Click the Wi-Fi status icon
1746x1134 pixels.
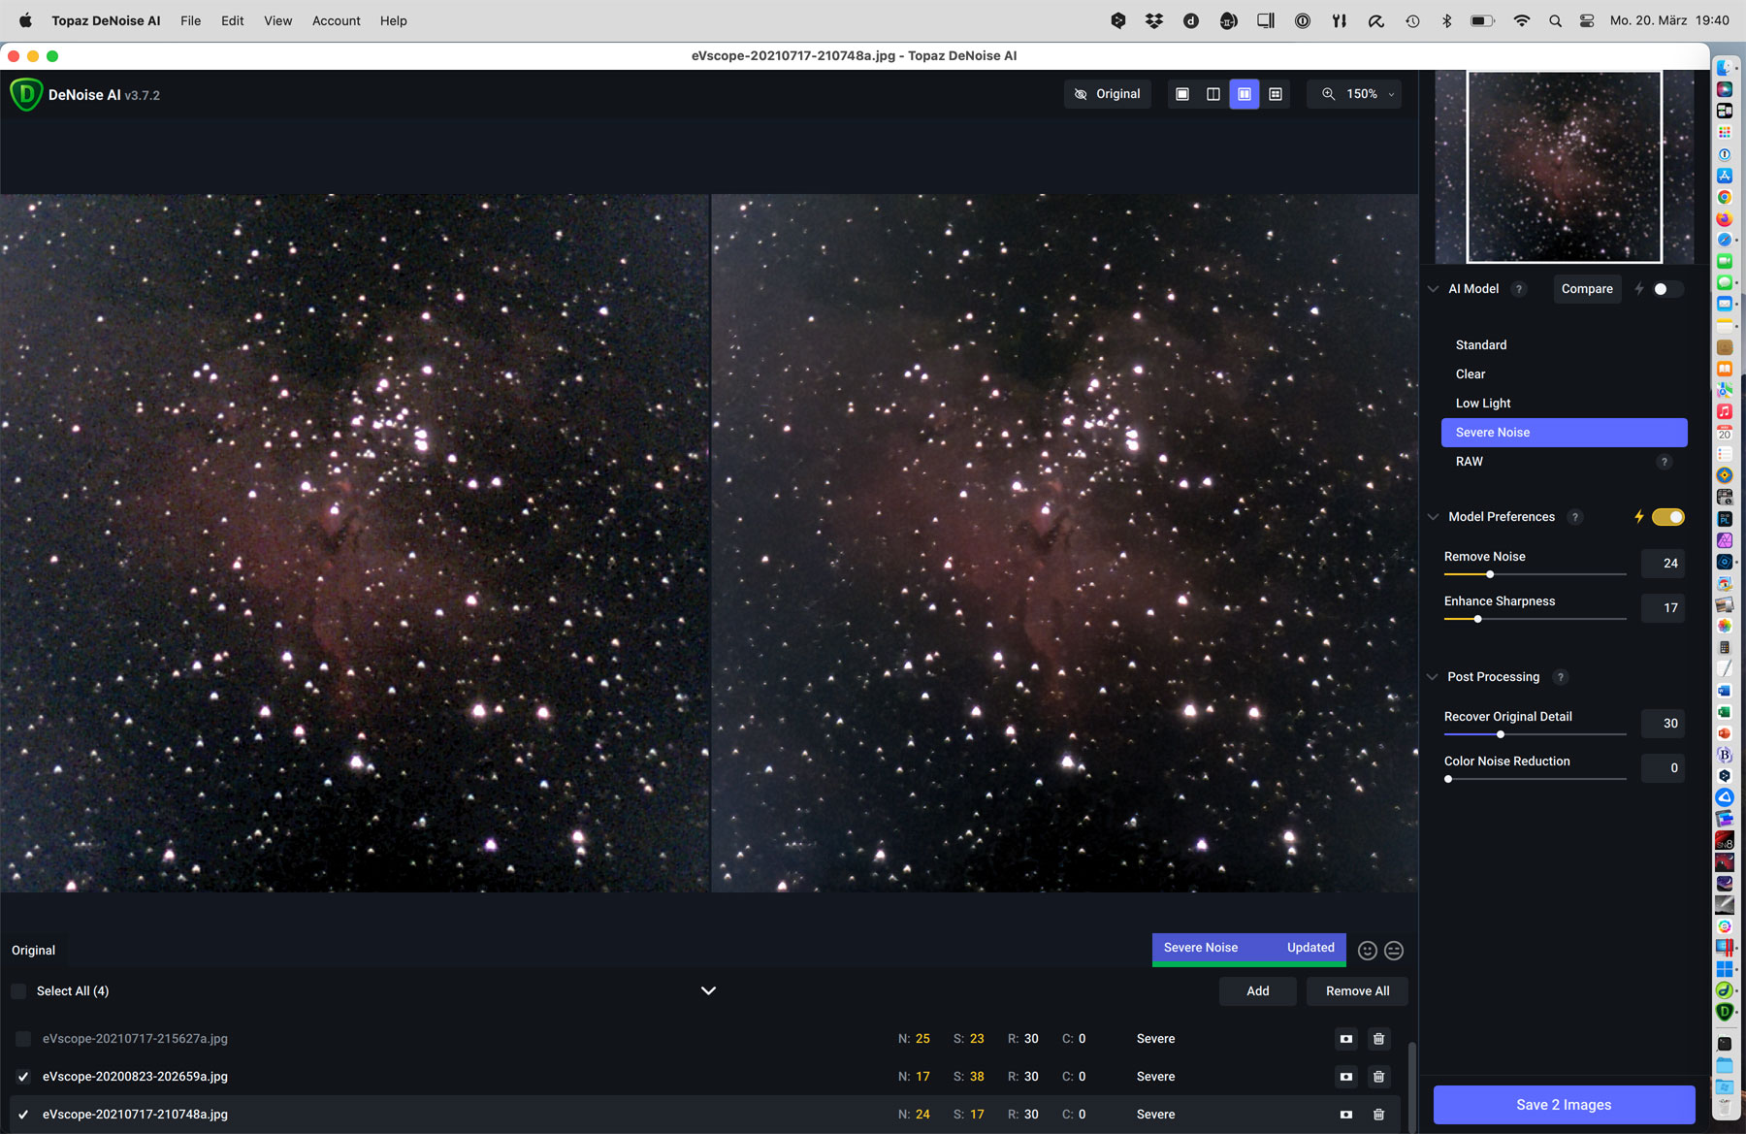pyautogui.click(x=1521, y=20)
